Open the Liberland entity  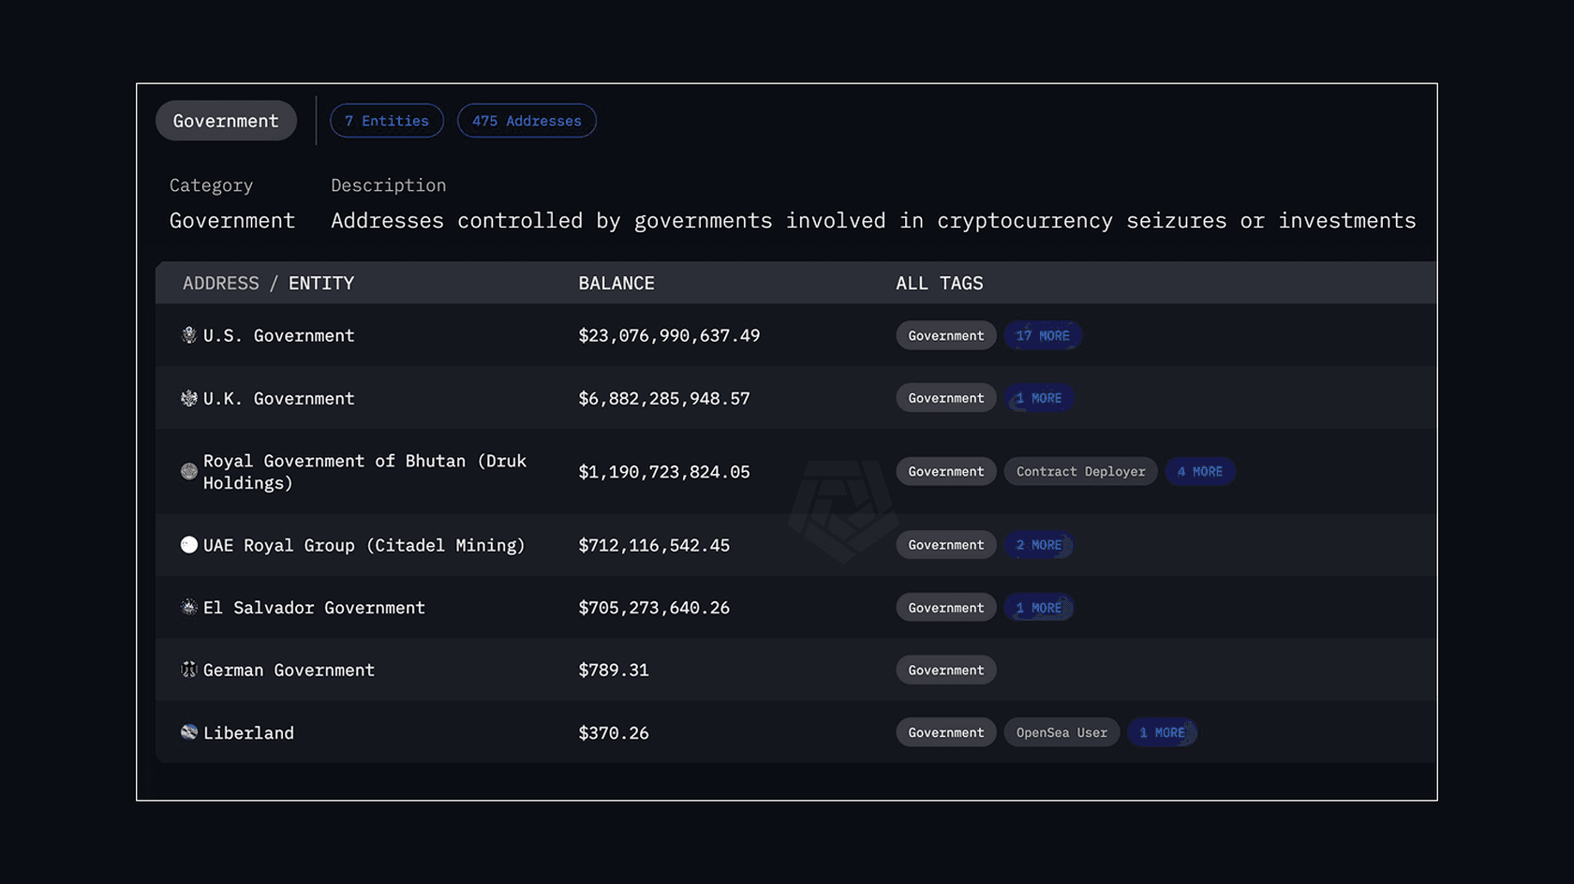(248, 732)
